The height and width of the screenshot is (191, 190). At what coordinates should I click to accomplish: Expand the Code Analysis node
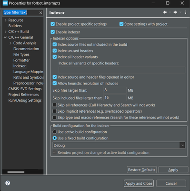point(10,43)
